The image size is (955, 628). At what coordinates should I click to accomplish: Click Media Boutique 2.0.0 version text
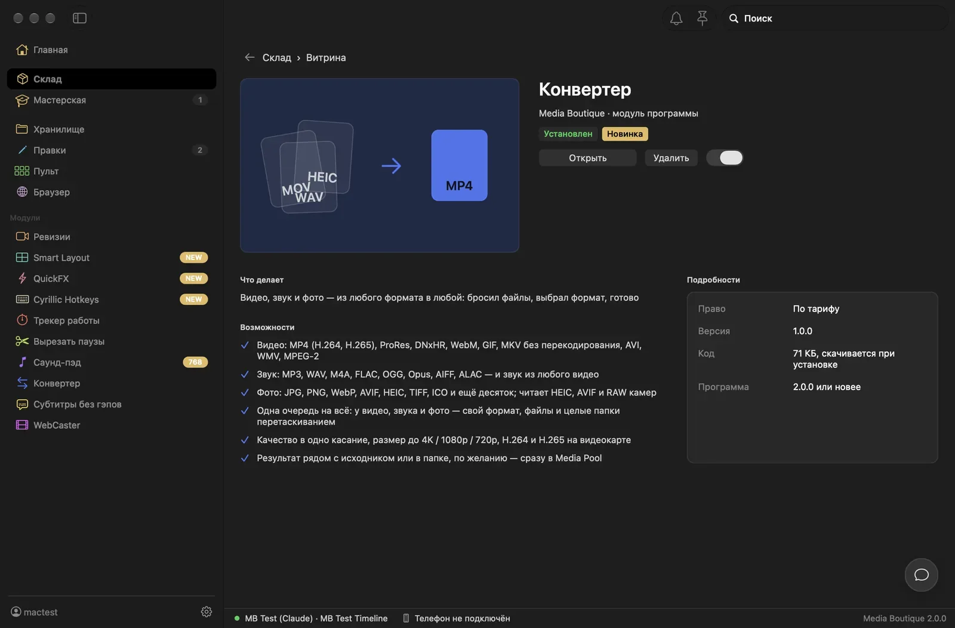pyautogui.click(x=904, y=618)
